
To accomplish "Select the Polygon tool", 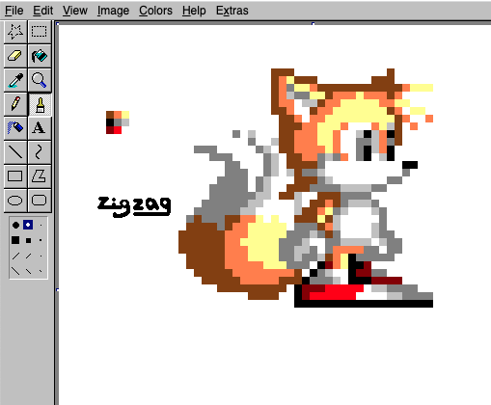I will 40,176.
